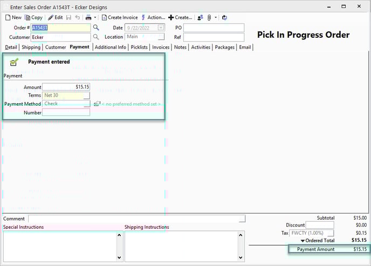371x266 pixels.
Task: Click the paperclip attachments icon
Action: (209, 17)
